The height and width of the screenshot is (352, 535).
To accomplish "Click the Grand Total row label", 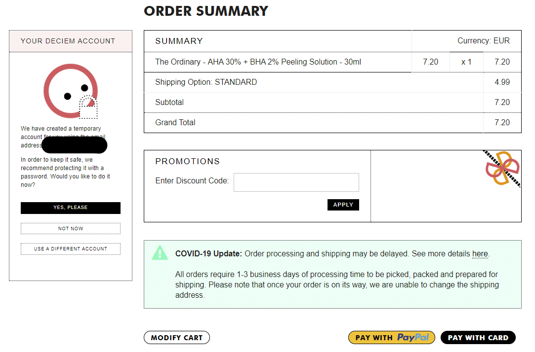I will [x=175, y=123].
